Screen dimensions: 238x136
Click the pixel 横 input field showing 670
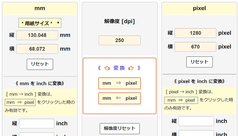(195, 47)
